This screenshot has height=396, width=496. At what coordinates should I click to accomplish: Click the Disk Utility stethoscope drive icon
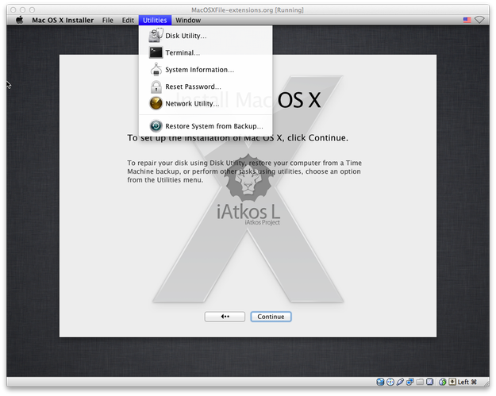156,35
